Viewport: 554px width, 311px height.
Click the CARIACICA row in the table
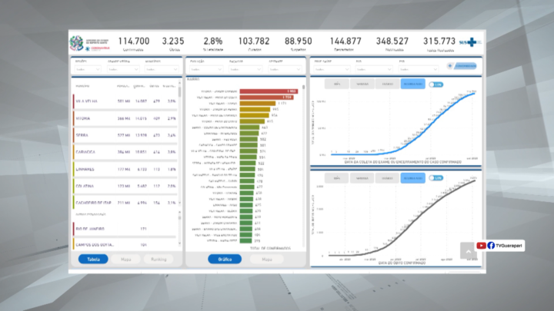125,152
